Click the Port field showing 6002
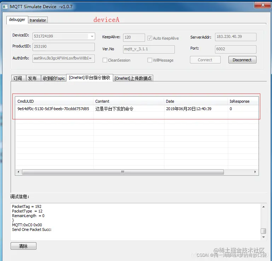Image resolution: width=272 pixels, height=261 pixels. tap(236, 49)
